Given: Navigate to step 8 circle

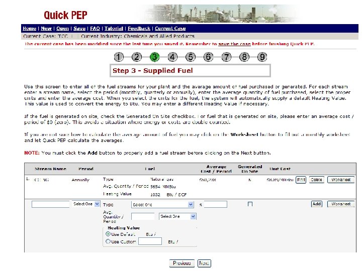Looking at the screenshot, I should click(x=244, y=57).
